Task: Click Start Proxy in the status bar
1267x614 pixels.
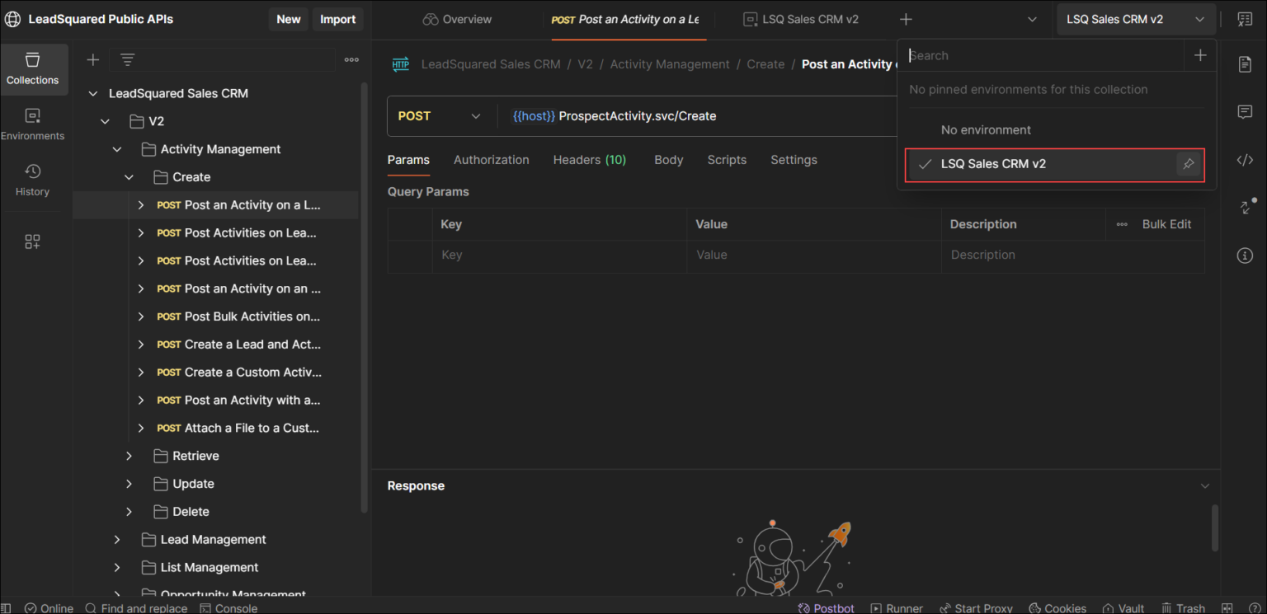Action: (976, 608)
